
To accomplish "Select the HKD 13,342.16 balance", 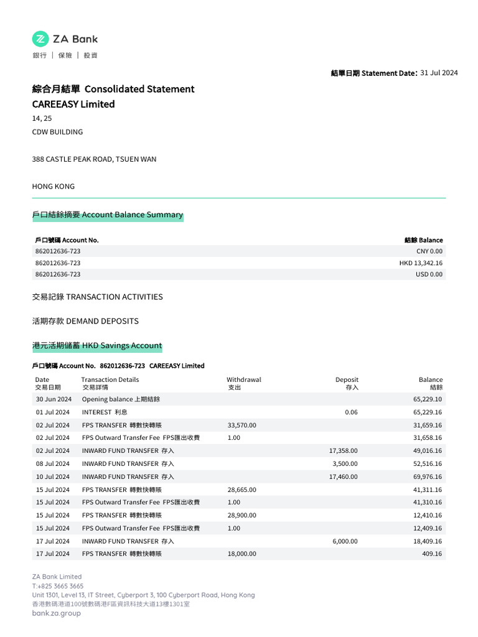I will pyautogui.click(x=421, y=263).
